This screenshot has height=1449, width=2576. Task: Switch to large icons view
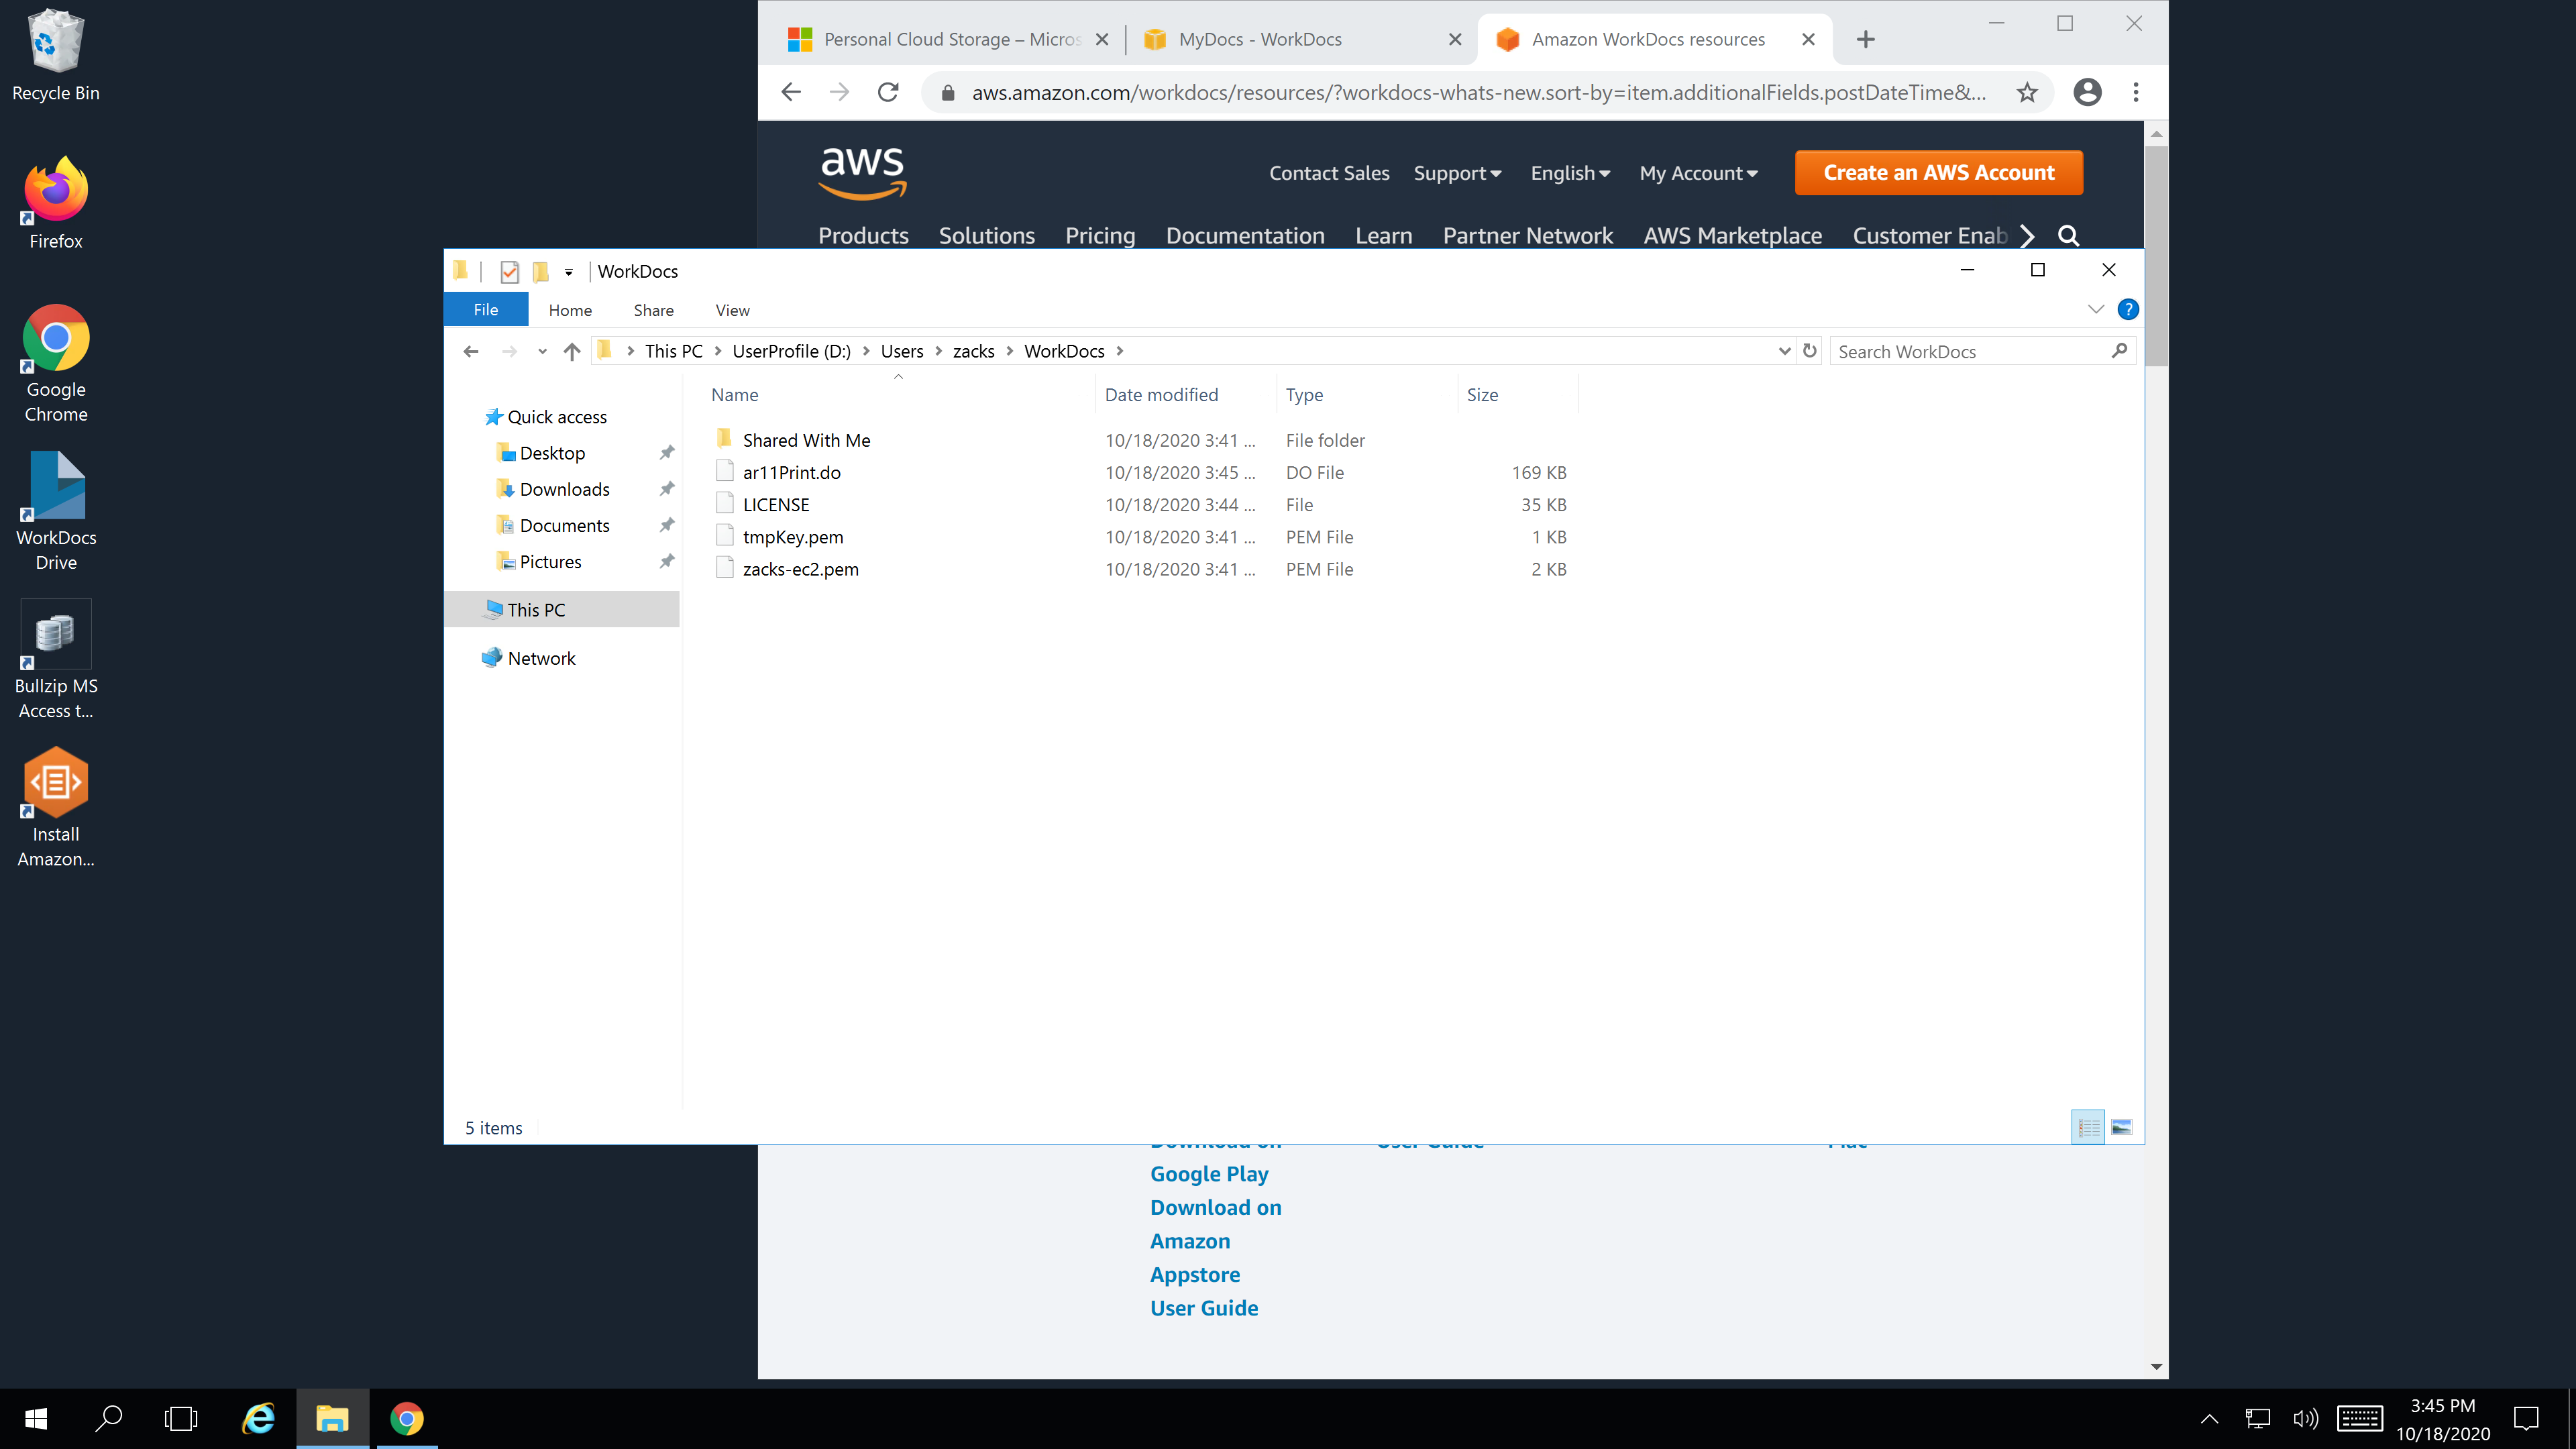coord(2121,1128)
